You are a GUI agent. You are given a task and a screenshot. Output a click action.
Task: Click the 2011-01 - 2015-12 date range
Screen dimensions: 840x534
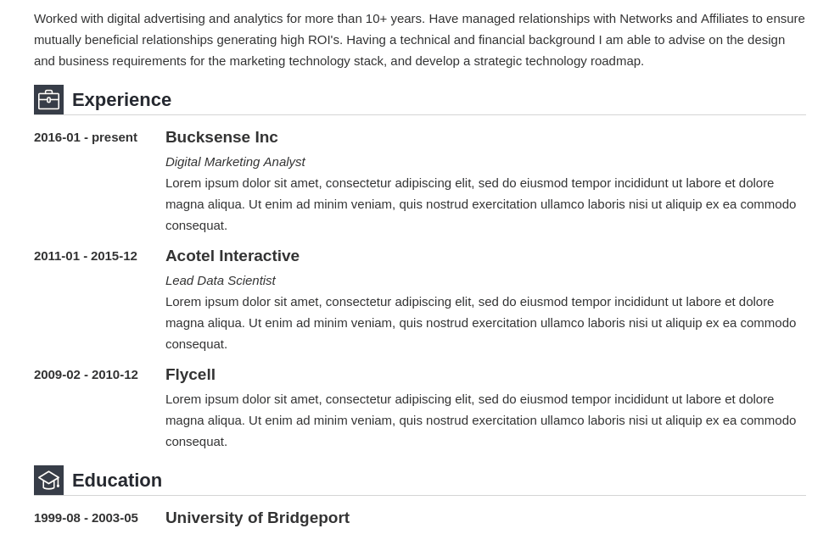(x=86, y=256)
